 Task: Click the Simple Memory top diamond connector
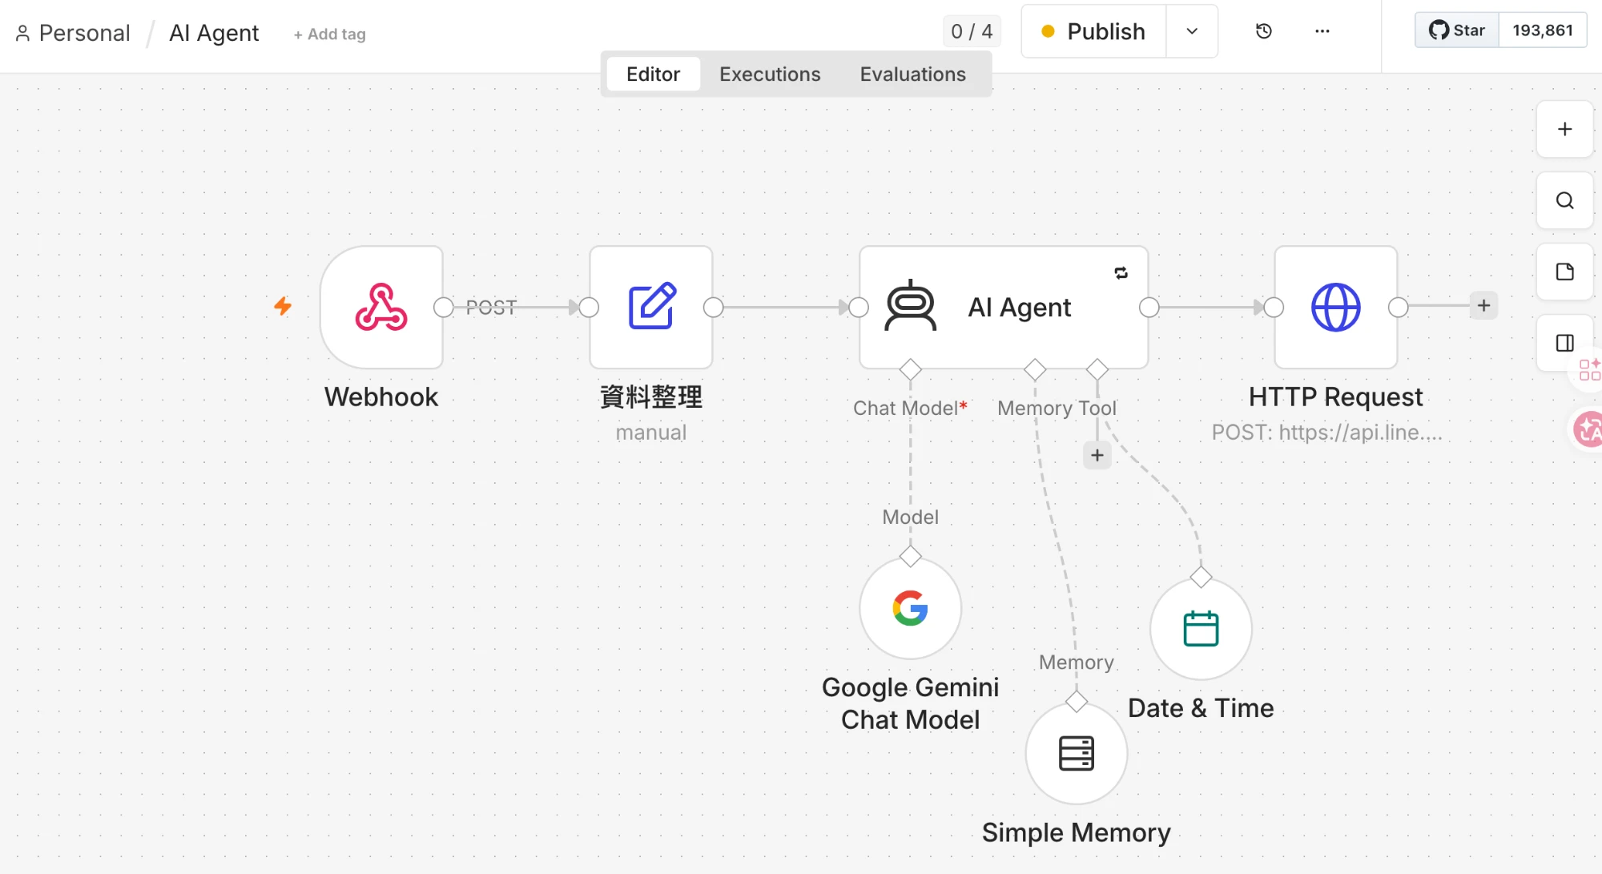pyautogui.click(x=1077, y=702)
